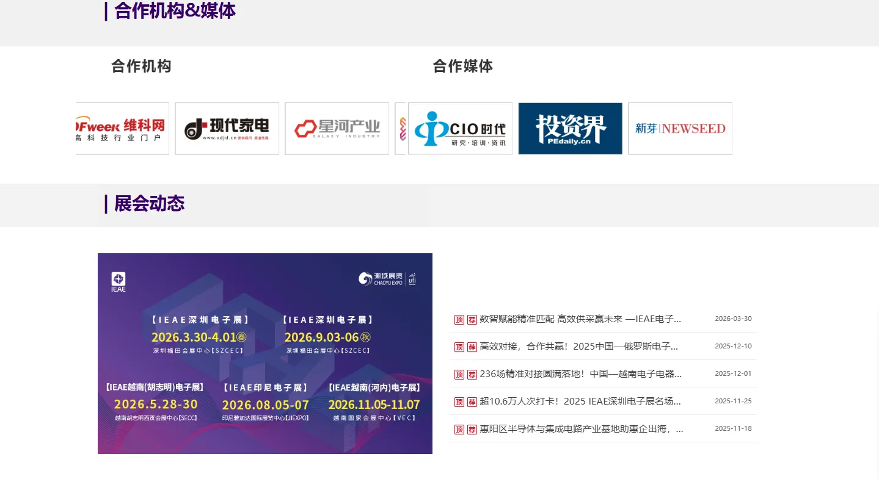879x479 pixels.
Task: Open the 投资界 PEdaily.cn logo
Action: coord(571,129)
